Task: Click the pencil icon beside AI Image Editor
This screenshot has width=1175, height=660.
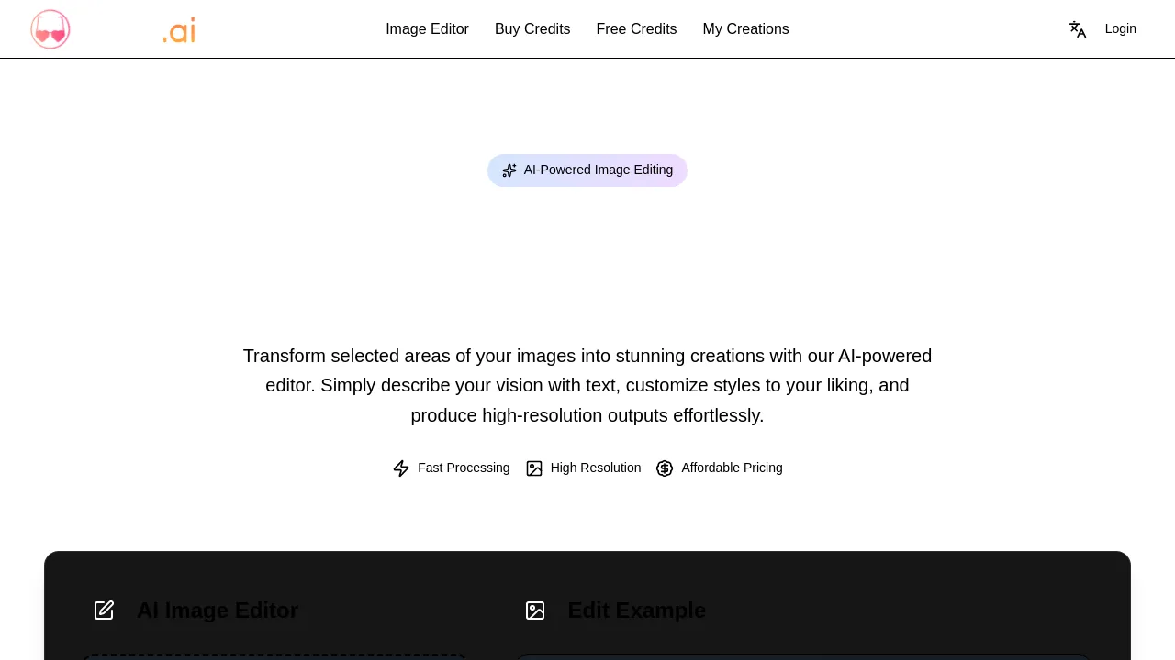Action: [104, 610]
